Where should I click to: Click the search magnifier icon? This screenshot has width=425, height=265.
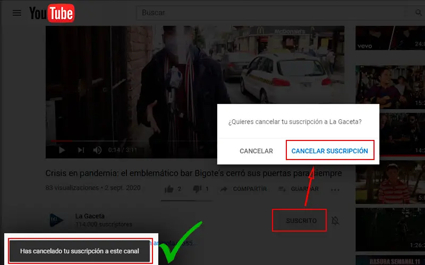[x=418, y=13]
